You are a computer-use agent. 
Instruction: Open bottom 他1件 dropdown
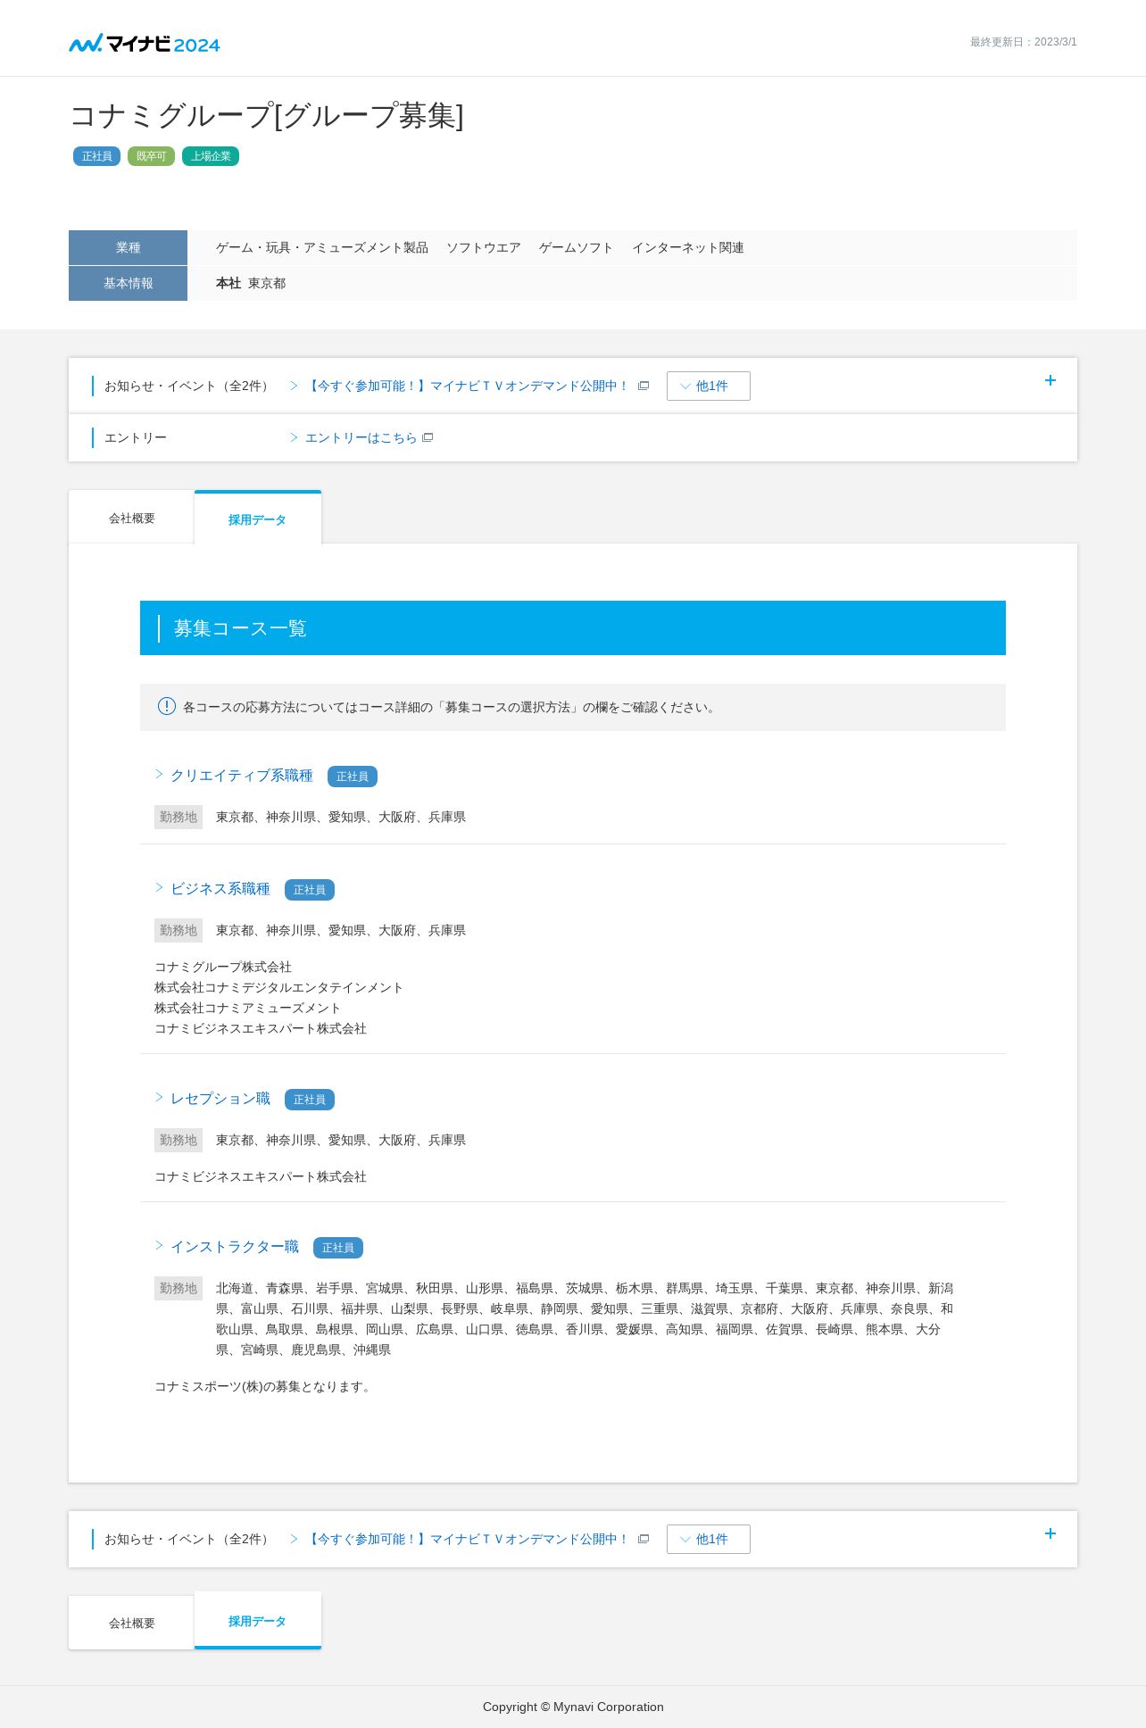[x=709, y=1539]
